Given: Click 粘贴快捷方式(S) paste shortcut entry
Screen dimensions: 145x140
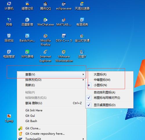Looking at the screenshot, I should 36,98.
